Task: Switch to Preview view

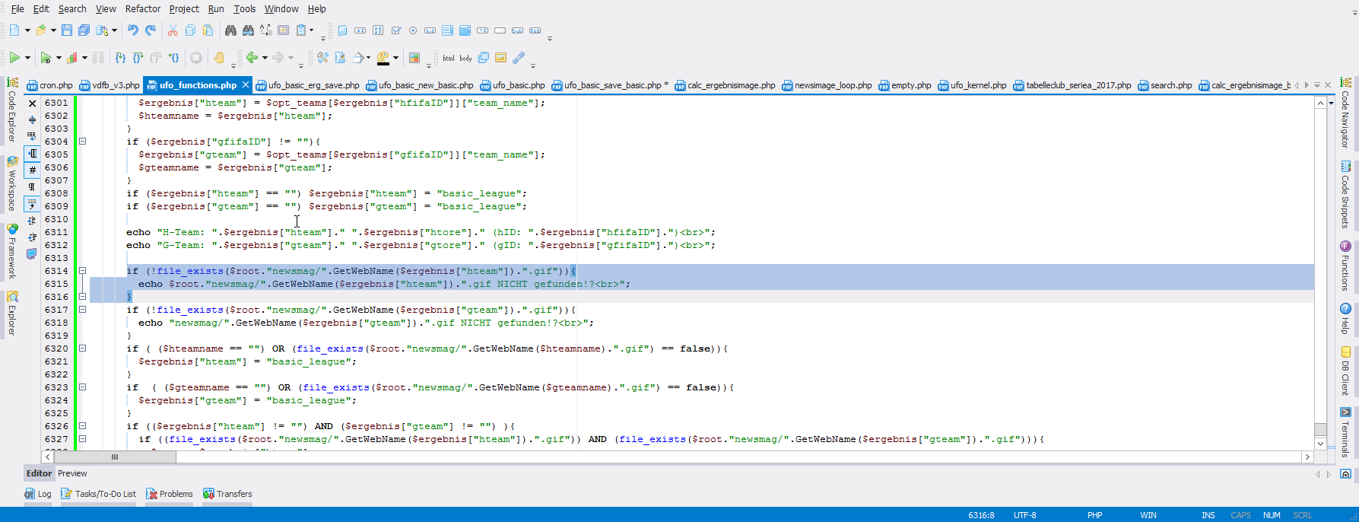Action: [x=72, y=473]
